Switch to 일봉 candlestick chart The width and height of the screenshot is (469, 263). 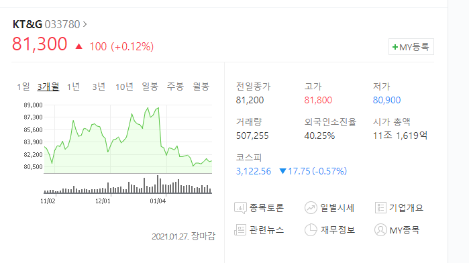click(150, 87)
